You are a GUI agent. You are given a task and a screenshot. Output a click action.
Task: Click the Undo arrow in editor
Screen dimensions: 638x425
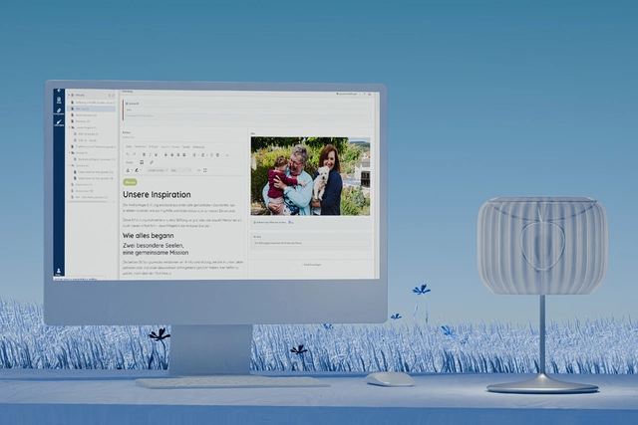coord(128,154)
